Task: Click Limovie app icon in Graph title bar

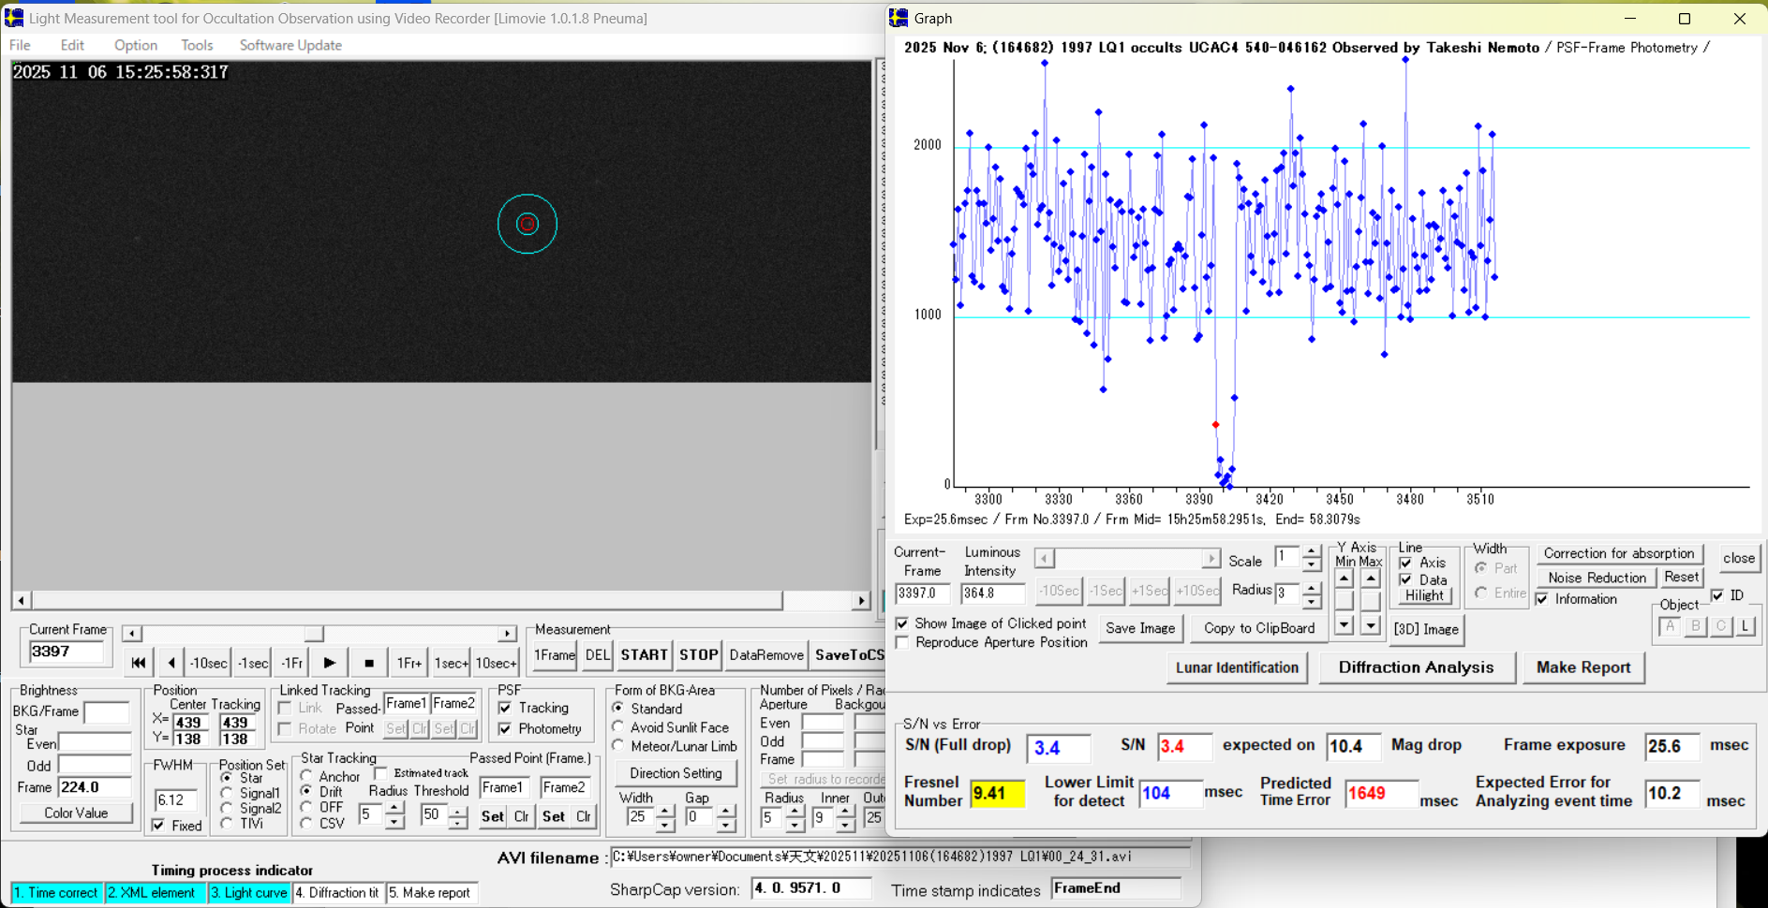Action: pos(899,18)
